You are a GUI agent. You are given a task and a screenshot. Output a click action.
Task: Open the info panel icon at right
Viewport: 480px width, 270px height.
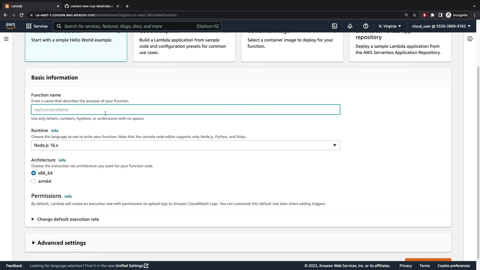[470, 39]
